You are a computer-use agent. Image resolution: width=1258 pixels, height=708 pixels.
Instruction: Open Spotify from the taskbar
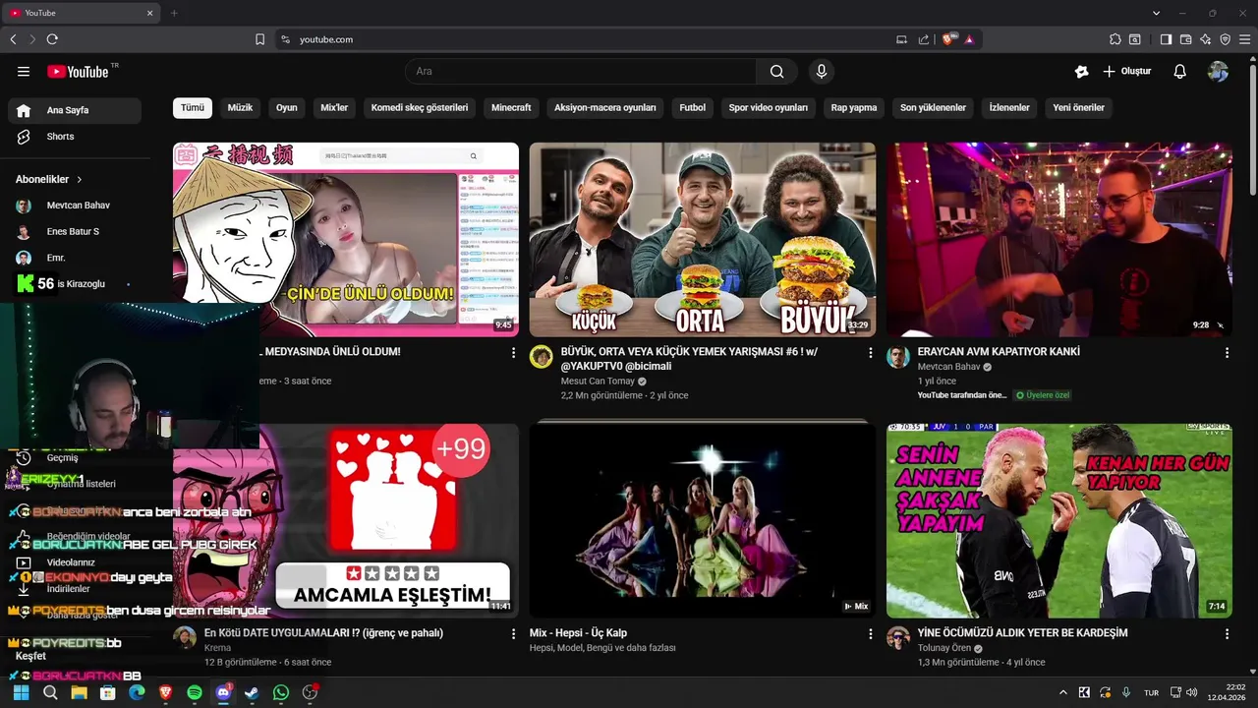click(x=195, y=692)
